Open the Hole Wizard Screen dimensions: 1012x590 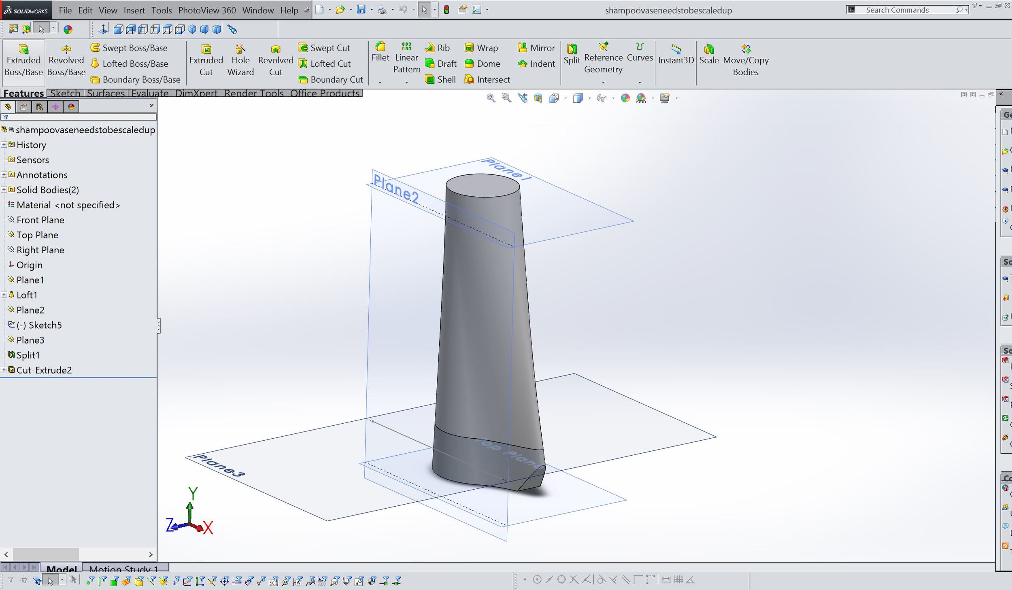click(240, 61)
